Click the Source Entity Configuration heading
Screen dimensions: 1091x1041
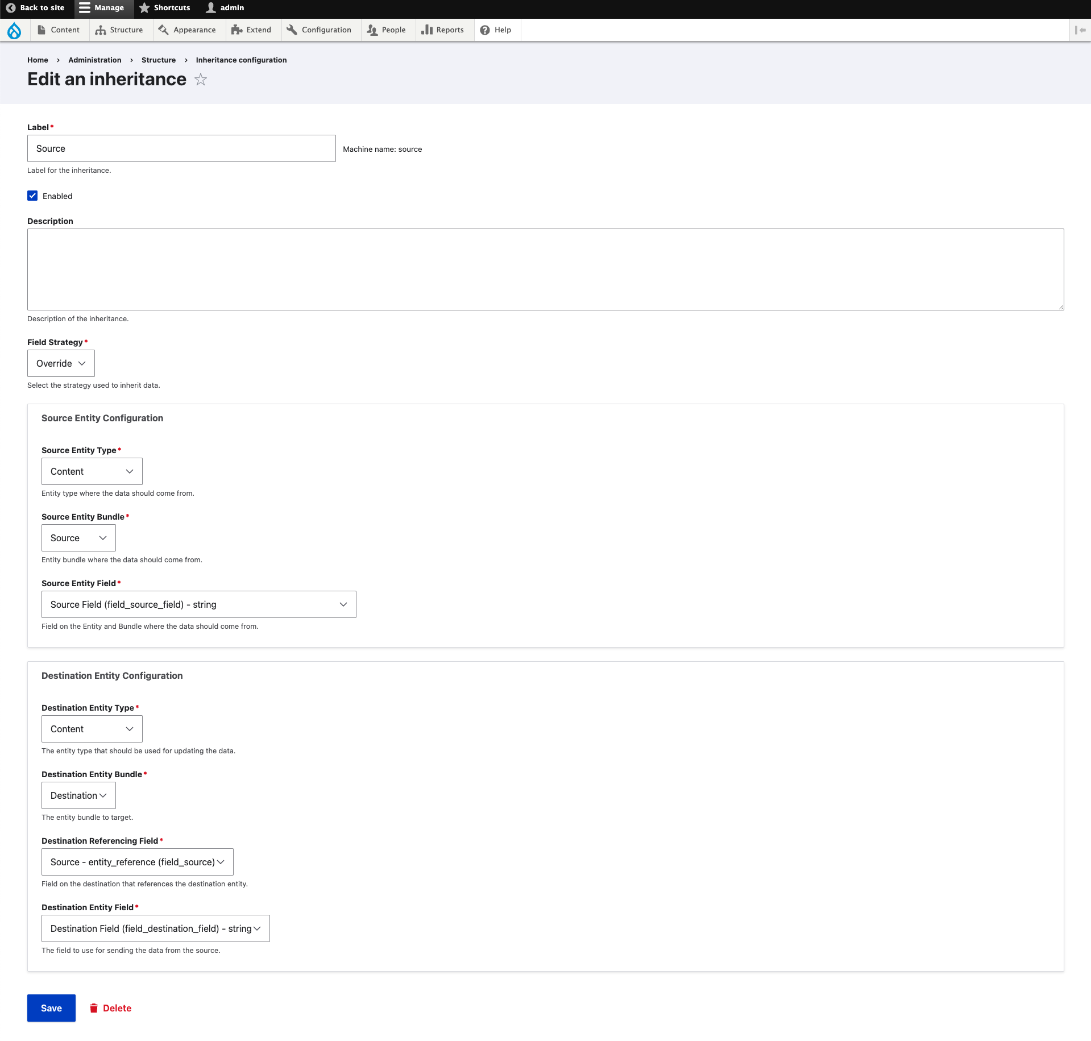click(x=102, y=418)
